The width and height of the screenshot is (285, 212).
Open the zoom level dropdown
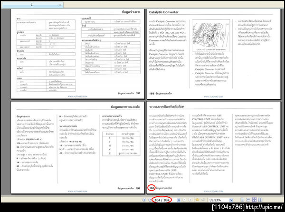pos(231,200)
